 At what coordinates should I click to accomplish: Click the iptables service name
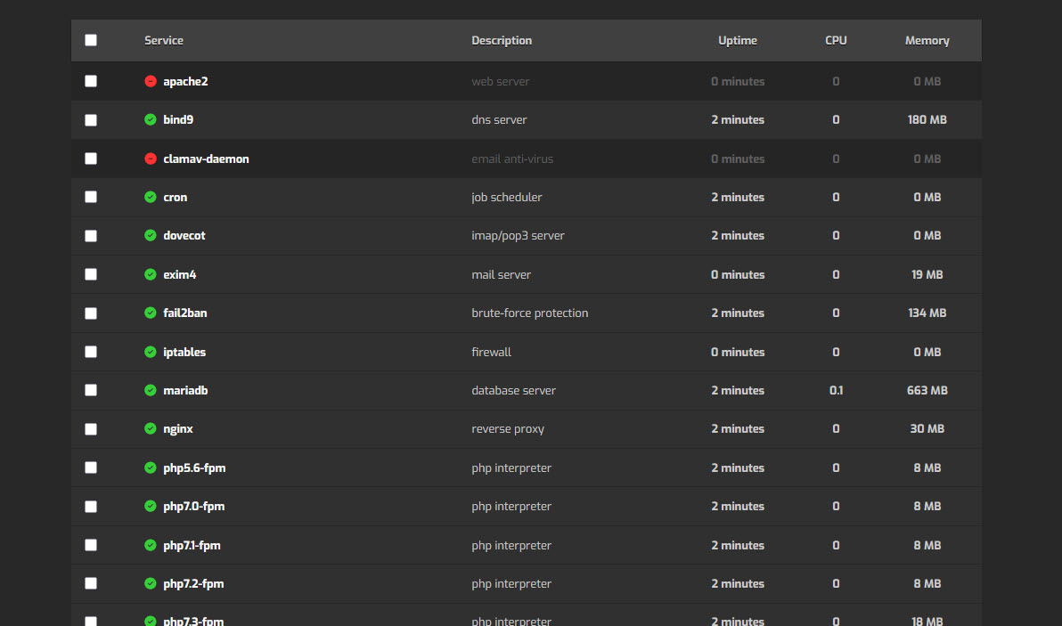(184, 352)
